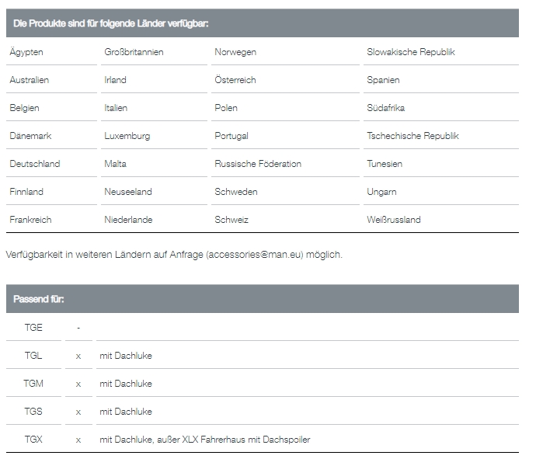Click Norwegen in the country table
Screen dimensions: 536x459
pos(235,52)
